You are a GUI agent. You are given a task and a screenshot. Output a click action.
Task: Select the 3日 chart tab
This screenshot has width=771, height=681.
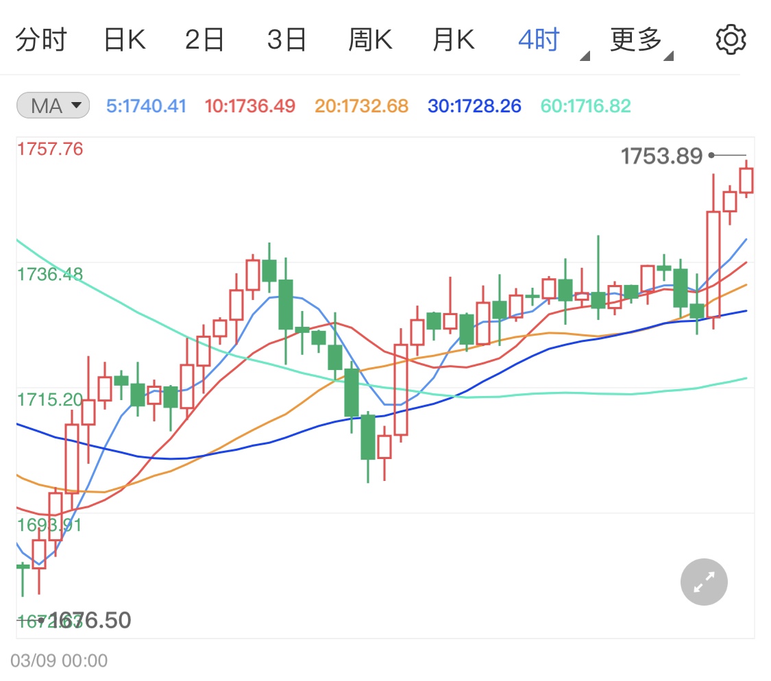pos(286,40)
